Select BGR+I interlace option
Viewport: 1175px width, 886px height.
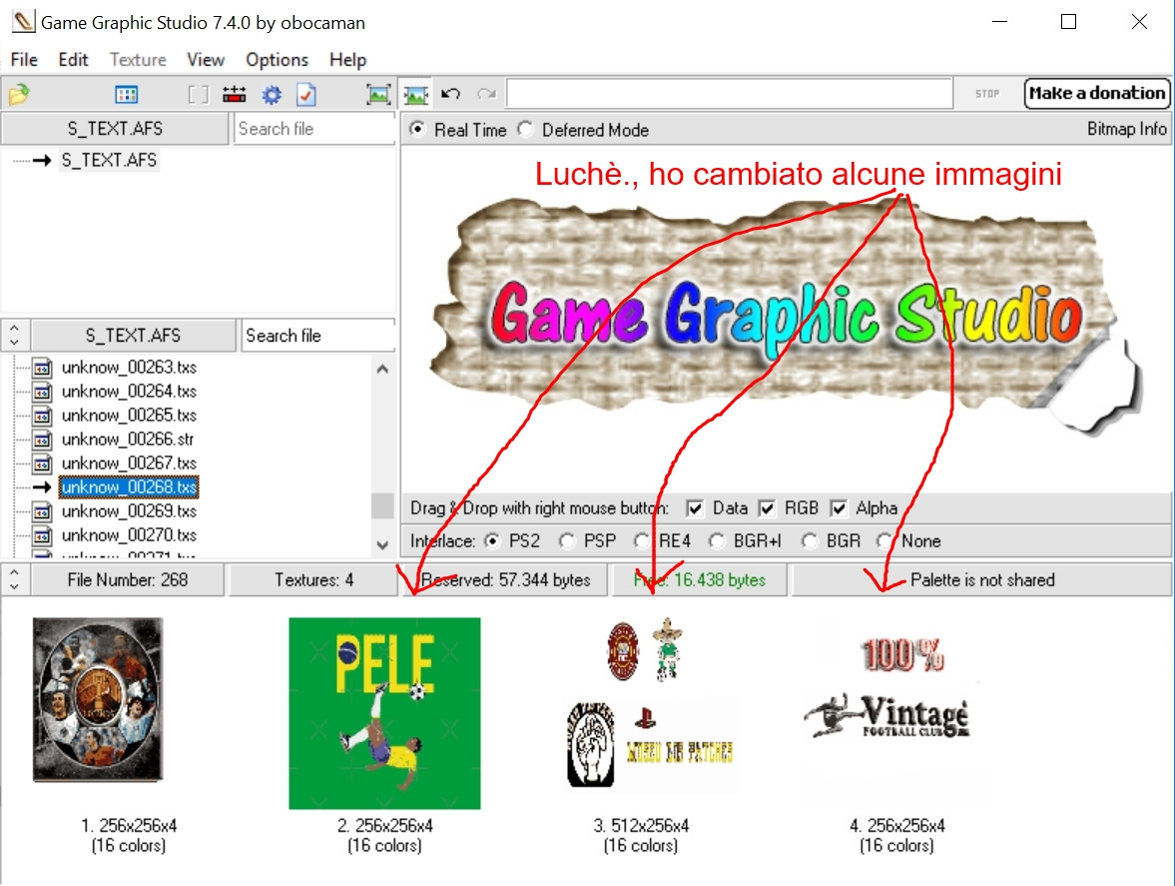coord(717,540)
